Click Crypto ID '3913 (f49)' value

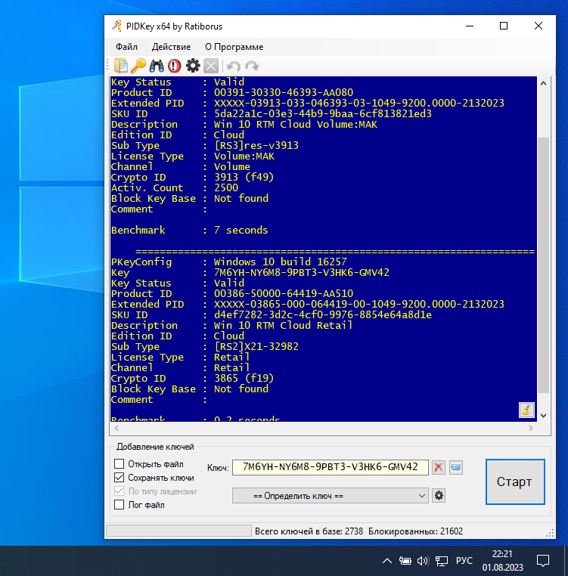244,177
